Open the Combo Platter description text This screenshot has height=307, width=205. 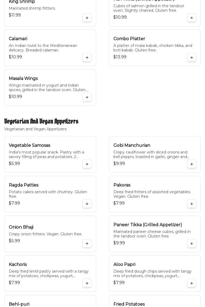tap(153, 48)
